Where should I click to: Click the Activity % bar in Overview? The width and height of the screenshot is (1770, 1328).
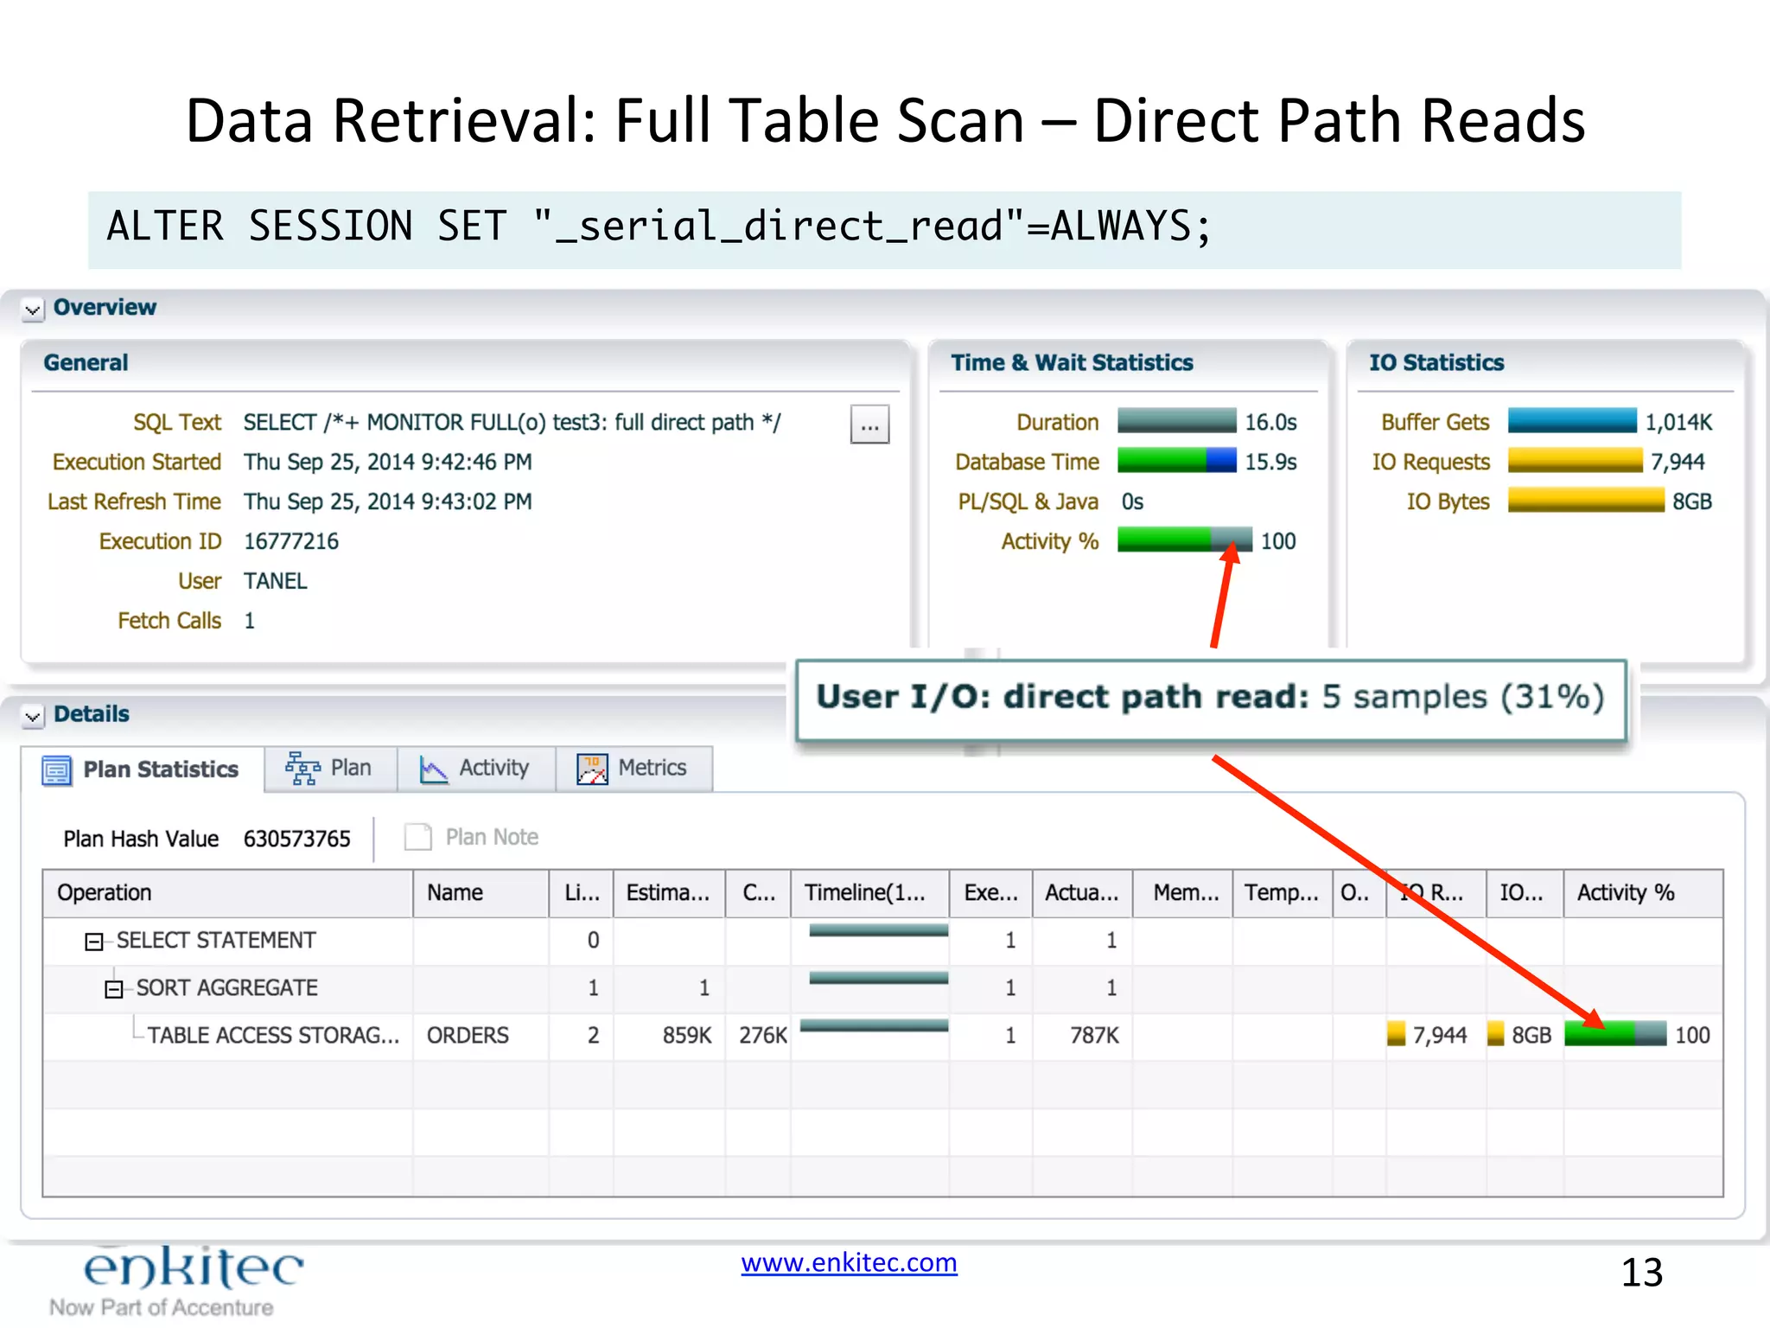pos(1185,539)
